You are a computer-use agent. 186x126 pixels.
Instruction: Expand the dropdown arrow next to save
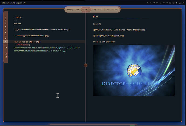coord(98,9)
